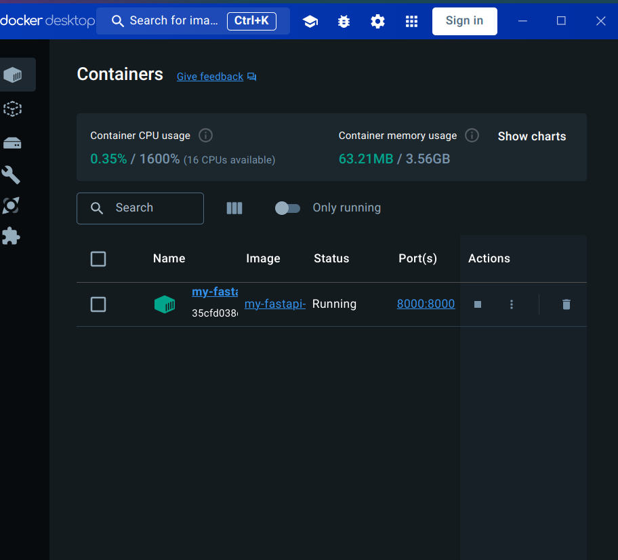Open the Images section

click(12, 108)
